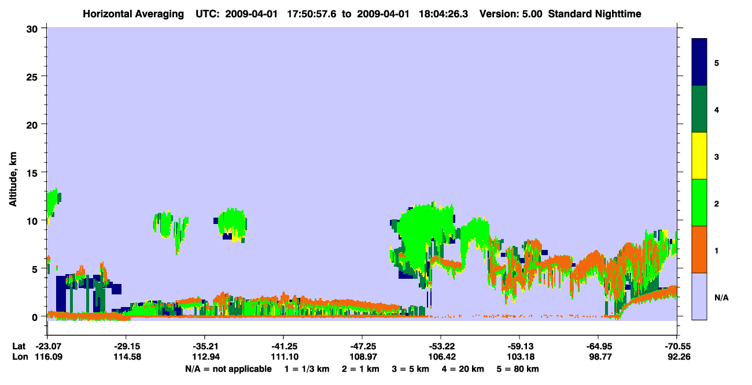Click the latitude value -64.95
The height and width of the screenshot is (385, 752).
(598, 346)
